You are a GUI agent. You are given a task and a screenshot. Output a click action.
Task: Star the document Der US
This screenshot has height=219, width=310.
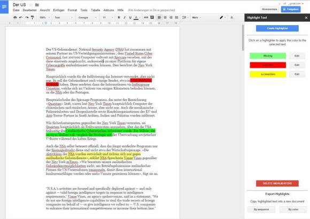[x=31, y=5]
